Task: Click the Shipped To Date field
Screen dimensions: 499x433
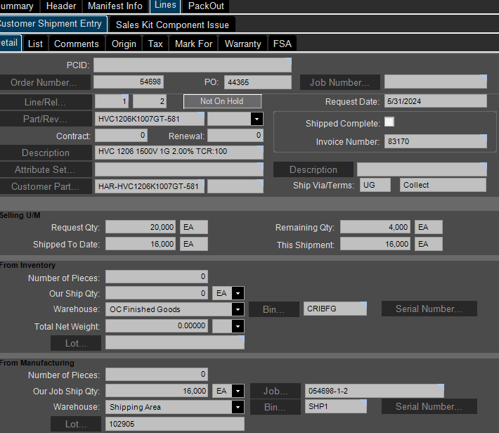Action: tap(141, 244)
